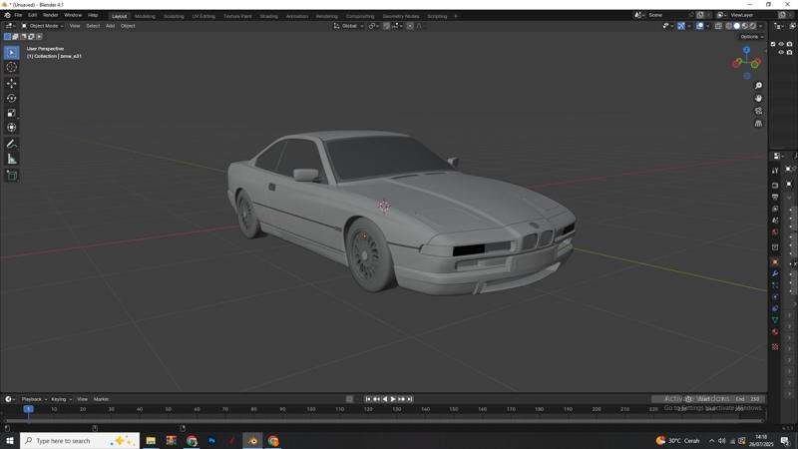The image size is (798, 449).
Task: Switch to the UV Editing workspace tab
Action: [x=203, y=16]
